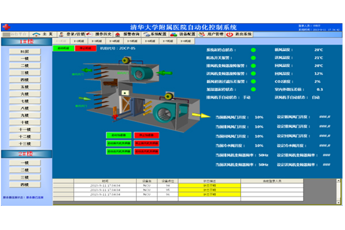The image size is (345, 230).
Task: Click the yellow supply air arrow on diagram
Action: 201,115
